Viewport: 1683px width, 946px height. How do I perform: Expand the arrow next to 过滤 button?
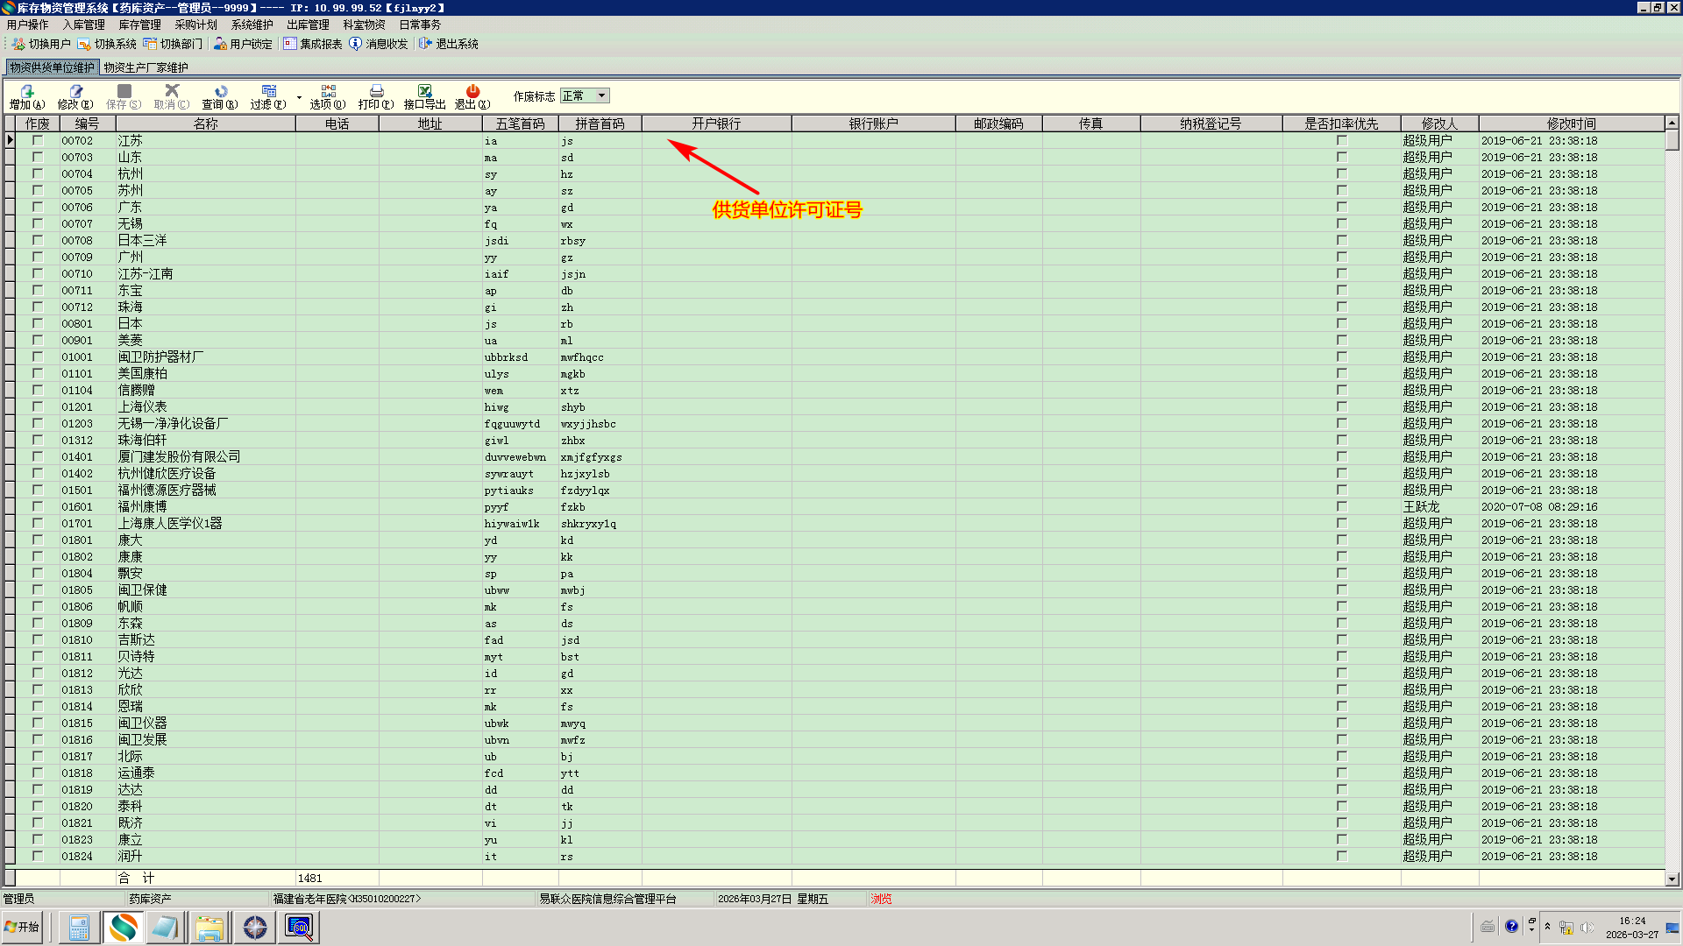(299, 98)
